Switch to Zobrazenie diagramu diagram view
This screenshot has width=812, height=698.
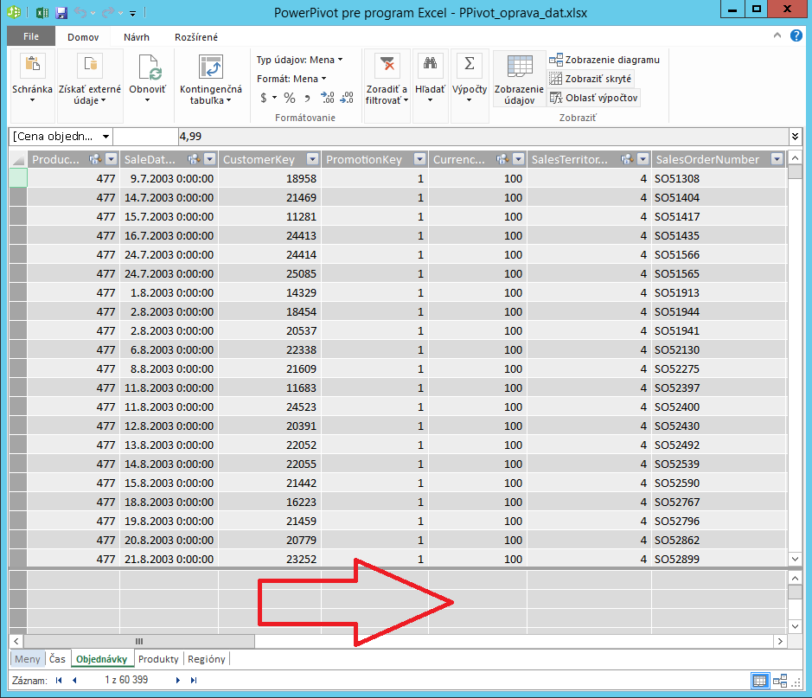[604, 60]
